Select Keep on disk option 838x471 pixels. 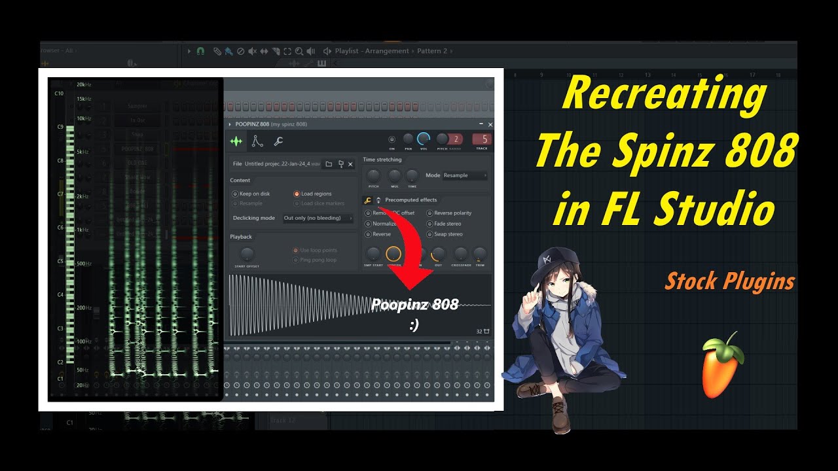tap(251, 194)
